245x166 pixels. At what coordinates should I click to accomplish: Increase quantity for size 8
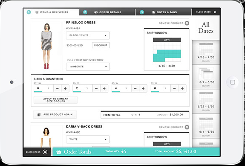click(182, 88)
